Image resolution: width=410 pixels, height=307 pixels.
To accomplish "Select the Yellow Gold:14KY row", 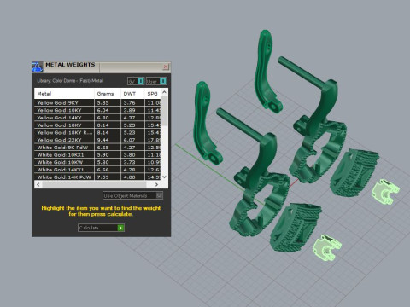I will pos(97,118).
